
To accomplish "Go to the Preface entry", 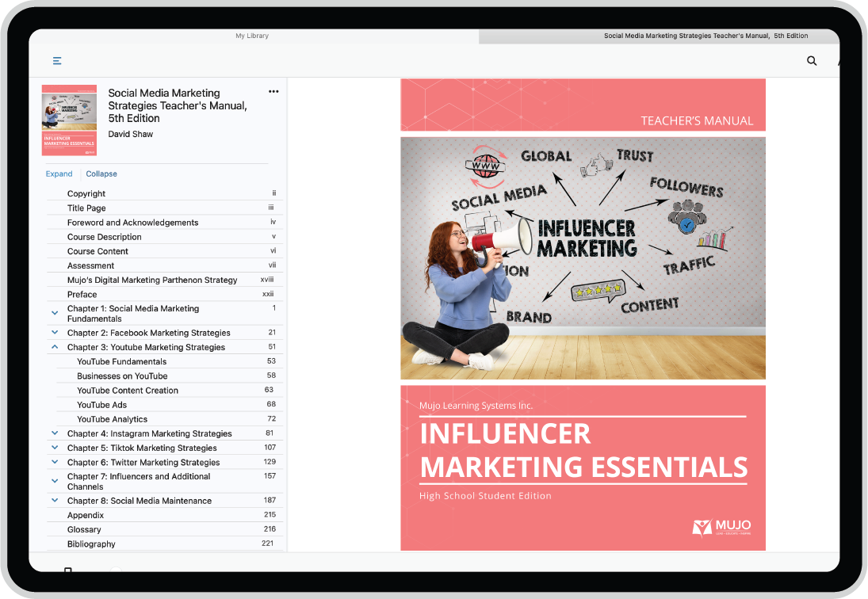I will [82, 294].
